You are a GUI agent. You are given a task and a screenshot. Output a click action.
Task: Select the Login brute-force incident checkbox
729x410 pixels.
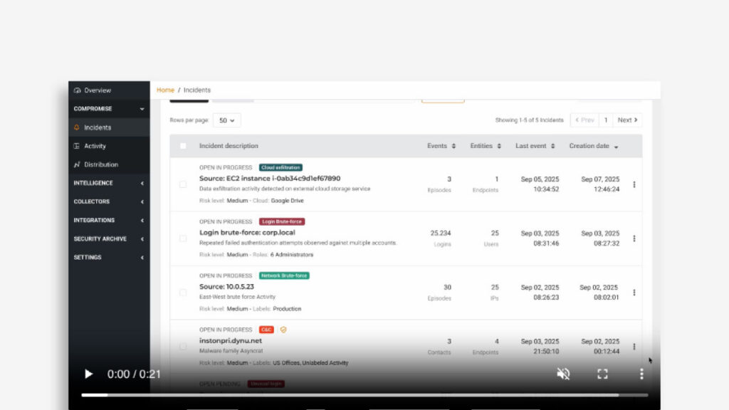(183, 238)
